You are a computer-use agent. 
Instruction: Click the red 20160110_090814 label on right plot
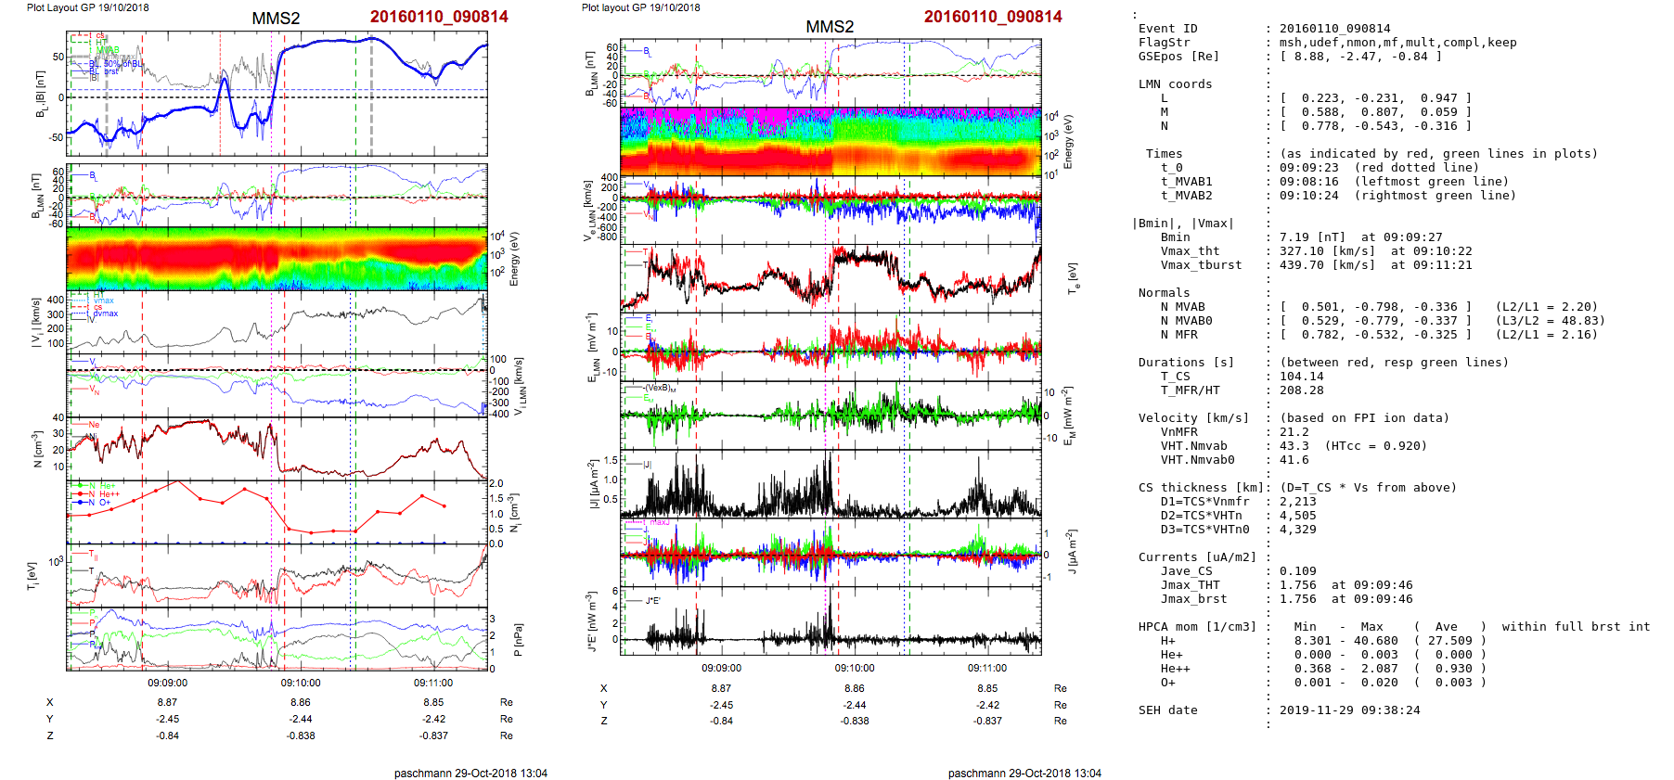point(992,17)
